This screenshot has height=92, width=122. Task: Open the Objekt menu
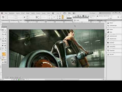(x=28, y=13)
